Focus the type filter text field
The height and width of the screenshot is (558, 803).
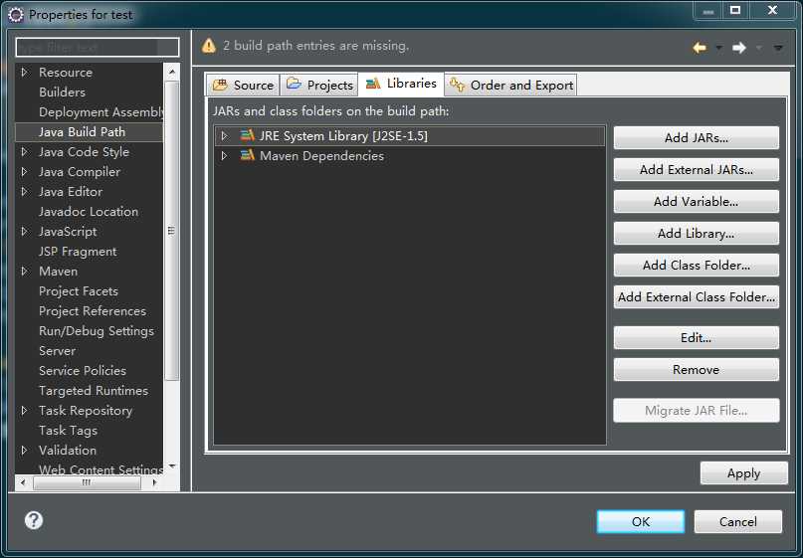pos(98,47)
